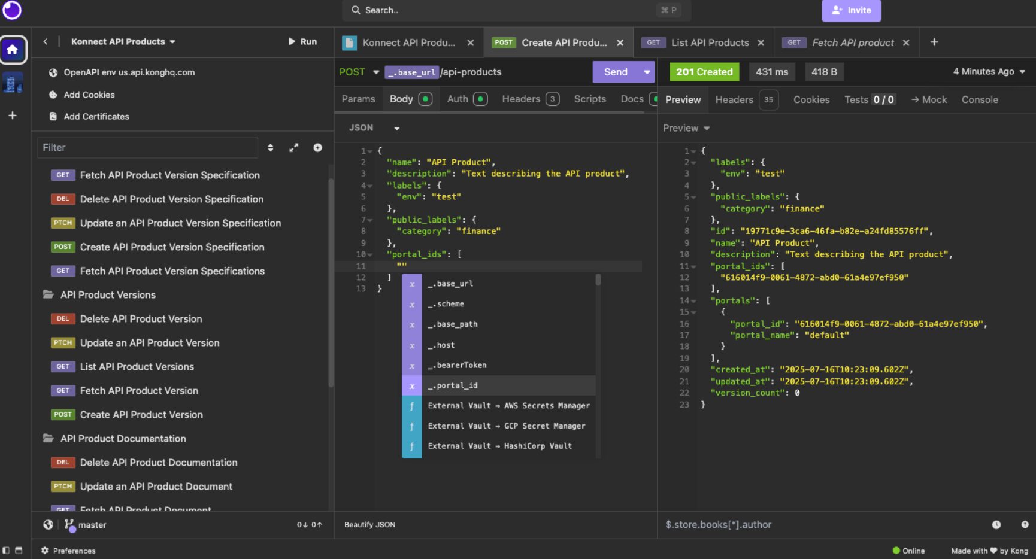Click the expand all requests icon
Image resolution: width=1036 pixels, height=559 pixels.
point(293,148)
